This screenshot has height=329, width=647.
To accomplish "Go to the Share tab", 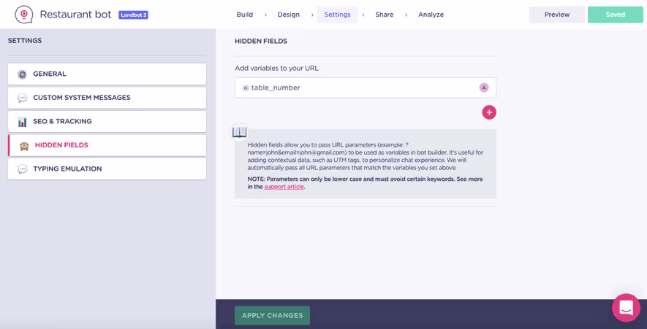I will coord(384,15).
